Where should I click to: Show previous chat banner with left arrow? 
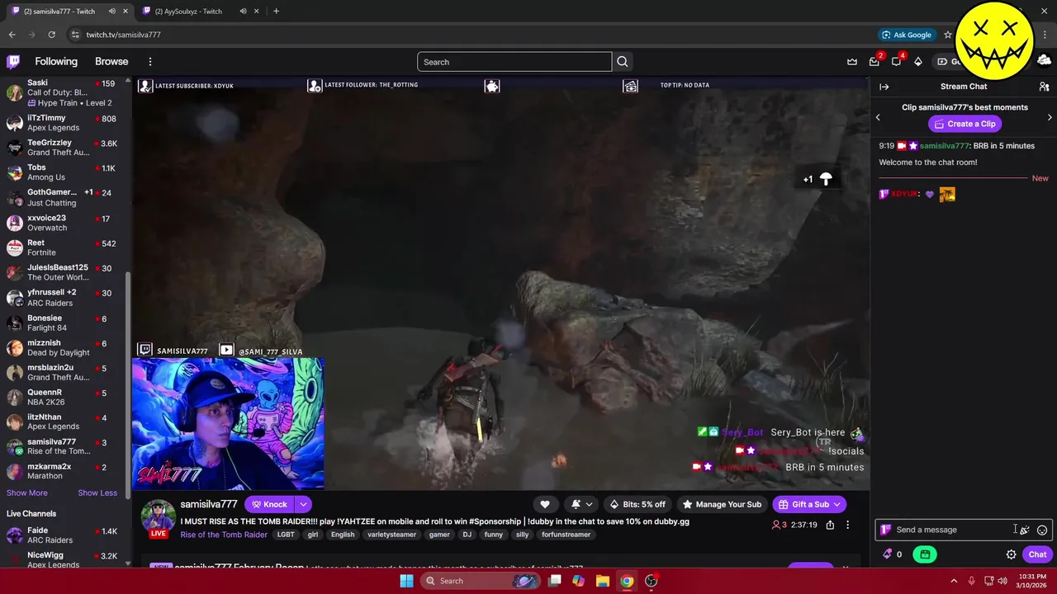coord(878,117)
